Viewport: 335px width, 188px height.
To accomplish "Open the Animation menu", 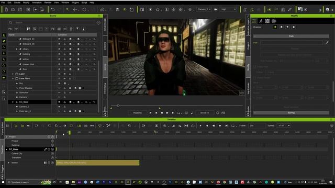I will coord(37,3).
